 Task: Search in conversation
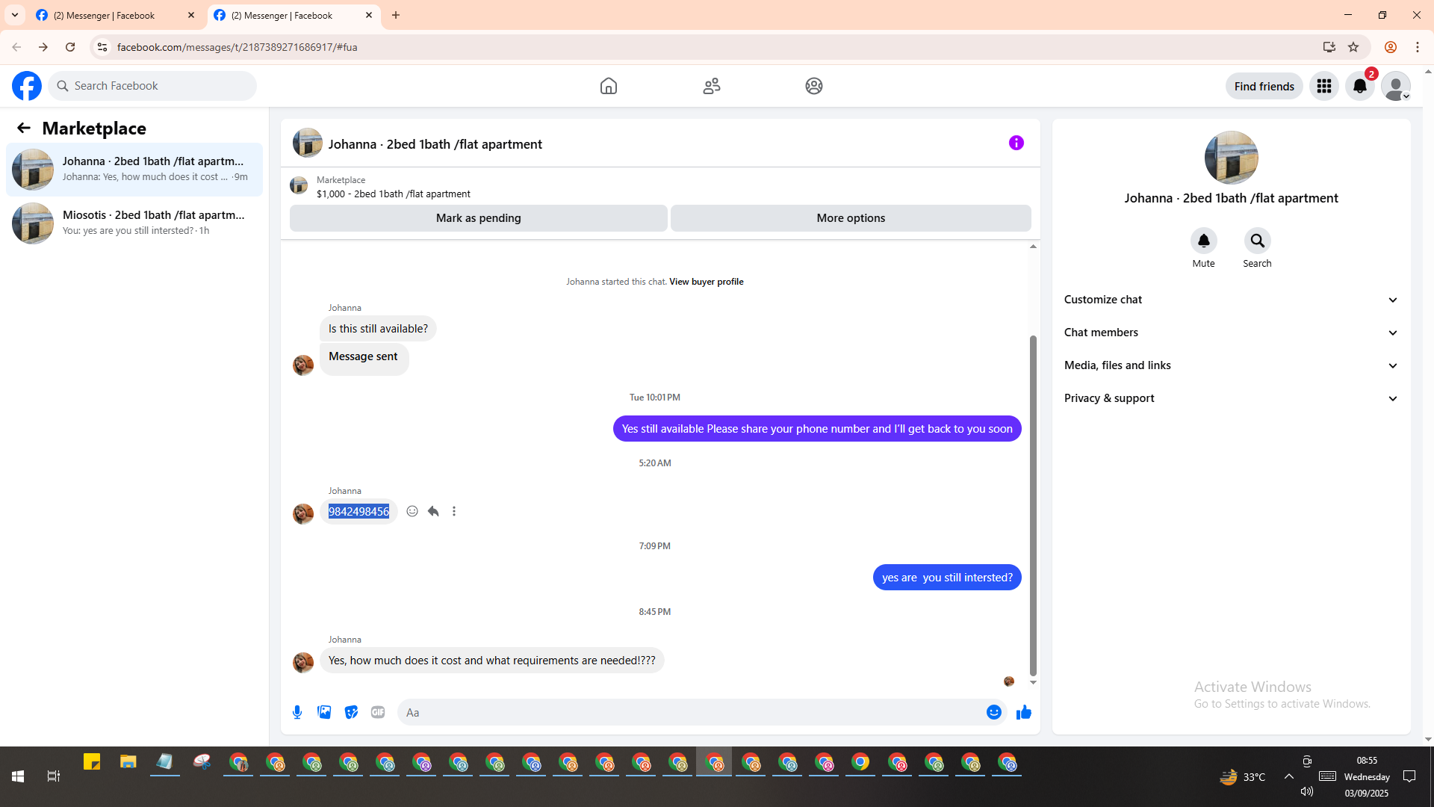click(1258, 241)
